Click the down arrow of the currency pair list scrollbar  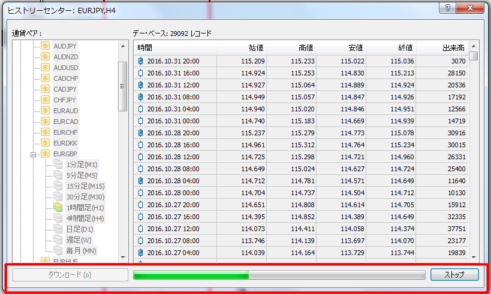click(123, 257)
